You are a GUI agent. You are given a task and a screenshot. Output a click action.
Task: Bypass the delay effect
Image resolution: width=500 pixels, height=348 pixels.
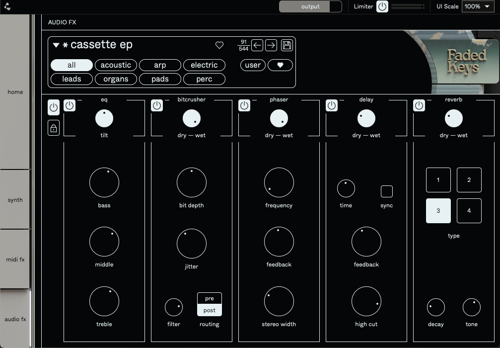tap(332, 105)
